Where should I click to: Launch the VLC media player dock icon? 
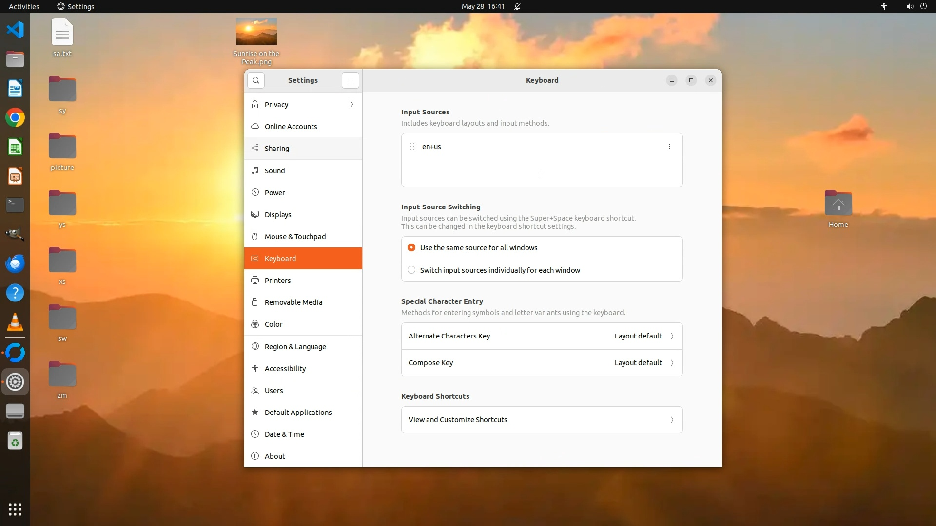(15, 322)
